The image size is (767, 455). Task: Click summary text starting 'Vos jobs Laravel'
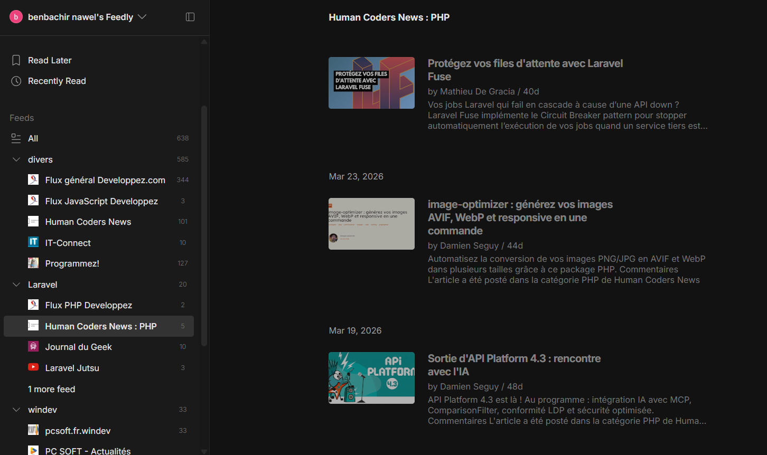tap(567, 115)
